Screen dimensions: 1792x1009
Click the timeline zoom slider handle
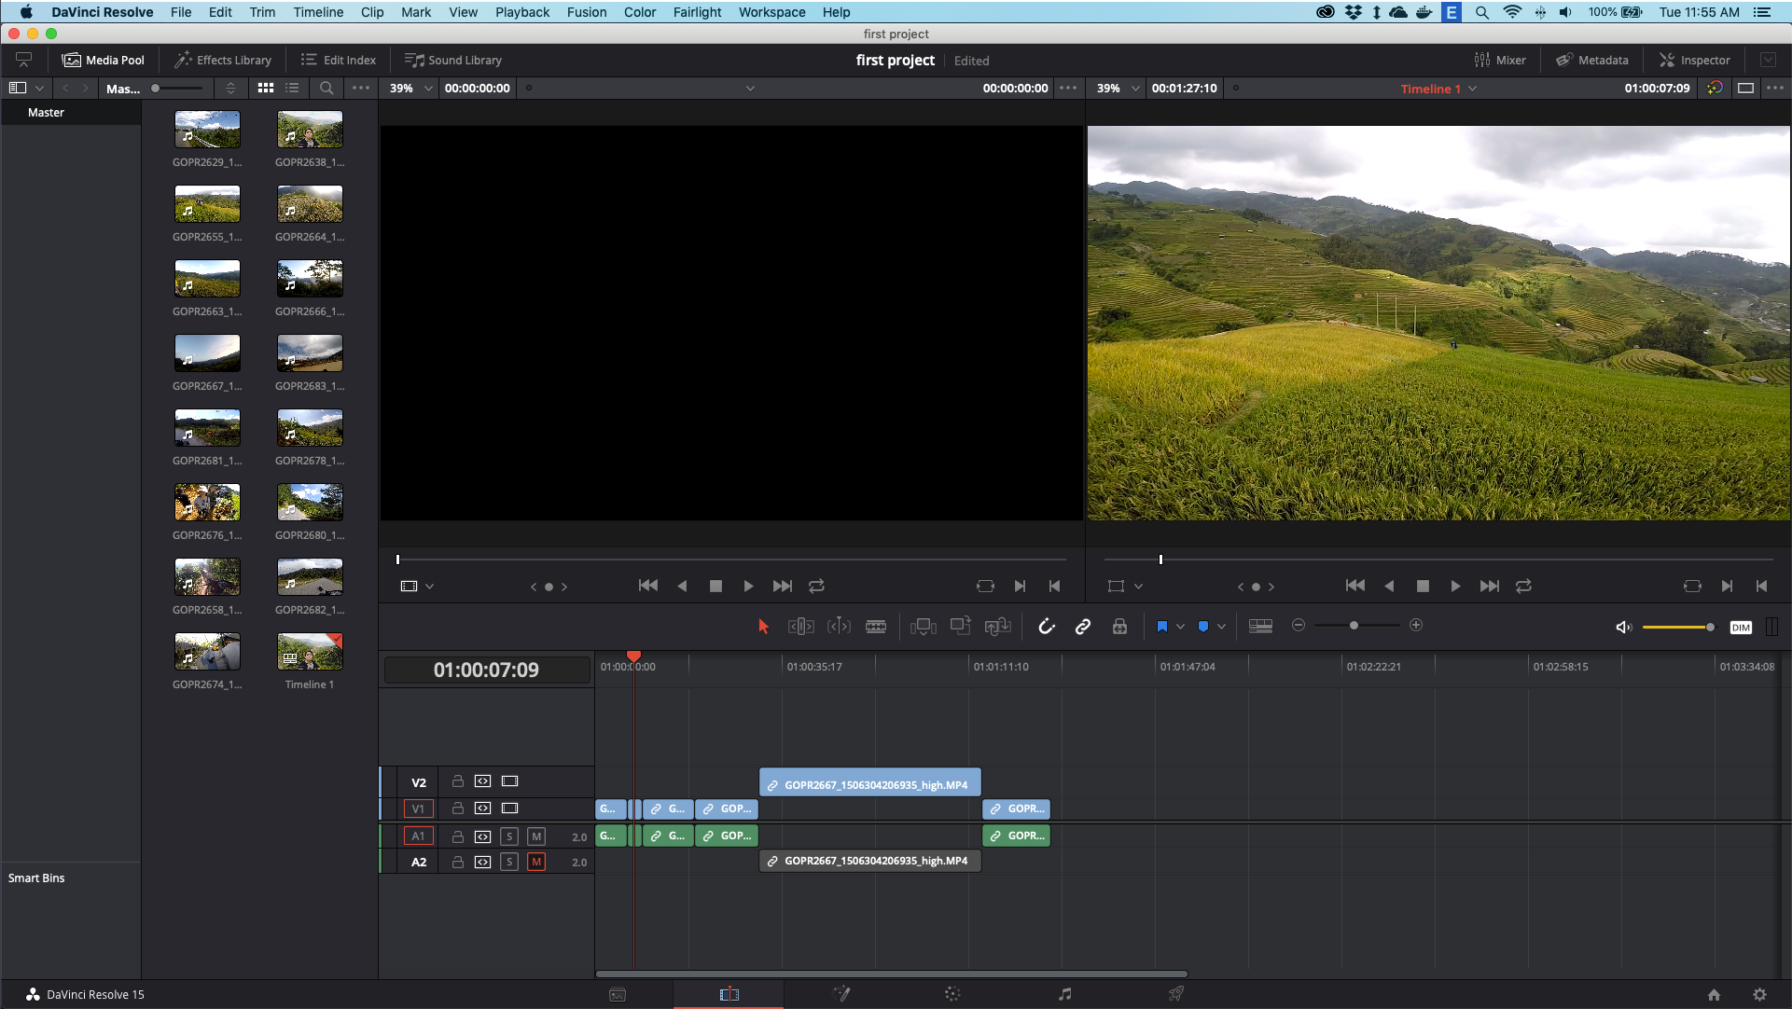[x=1354, y=626]
